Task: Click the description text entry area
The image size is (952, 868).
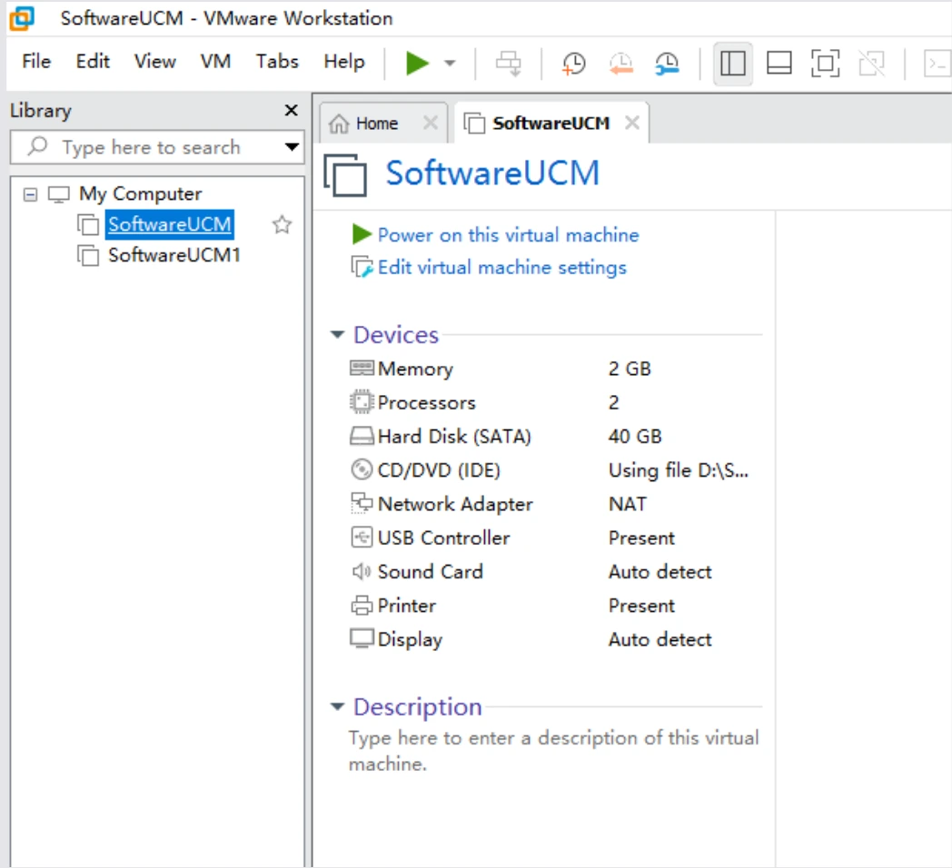Action: (x=554, y=750)
